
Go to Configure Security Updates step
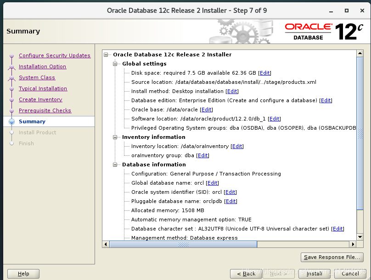55,55
